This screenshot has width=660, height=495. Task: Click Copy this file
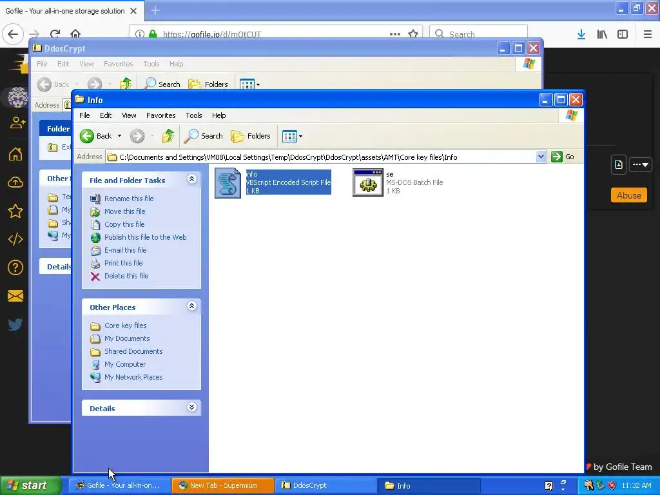tap(124, 224)
